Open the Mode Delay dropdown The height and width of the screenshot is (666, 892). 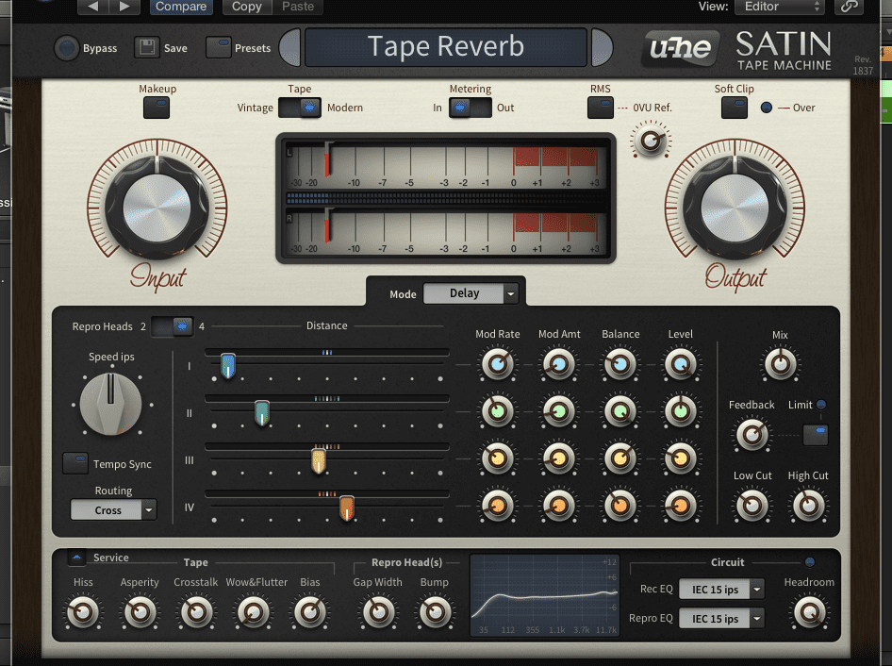pos(471,293)
